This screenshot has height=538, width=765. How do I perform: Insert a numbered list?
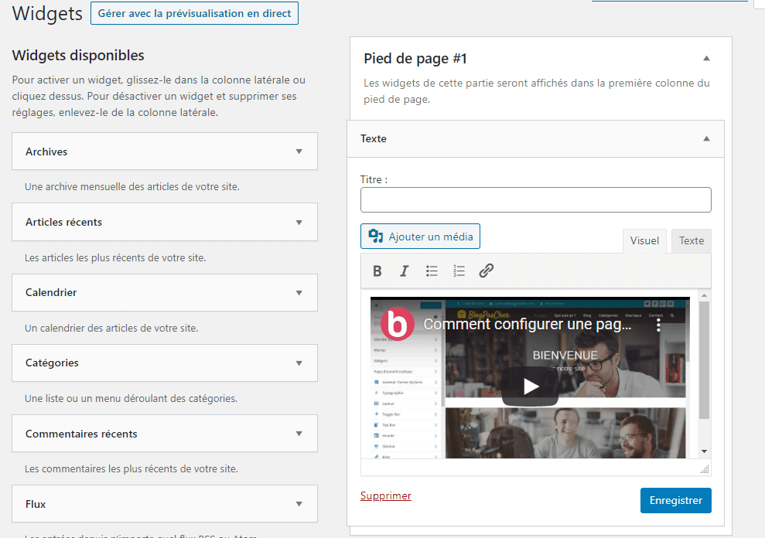pos(459,271)
